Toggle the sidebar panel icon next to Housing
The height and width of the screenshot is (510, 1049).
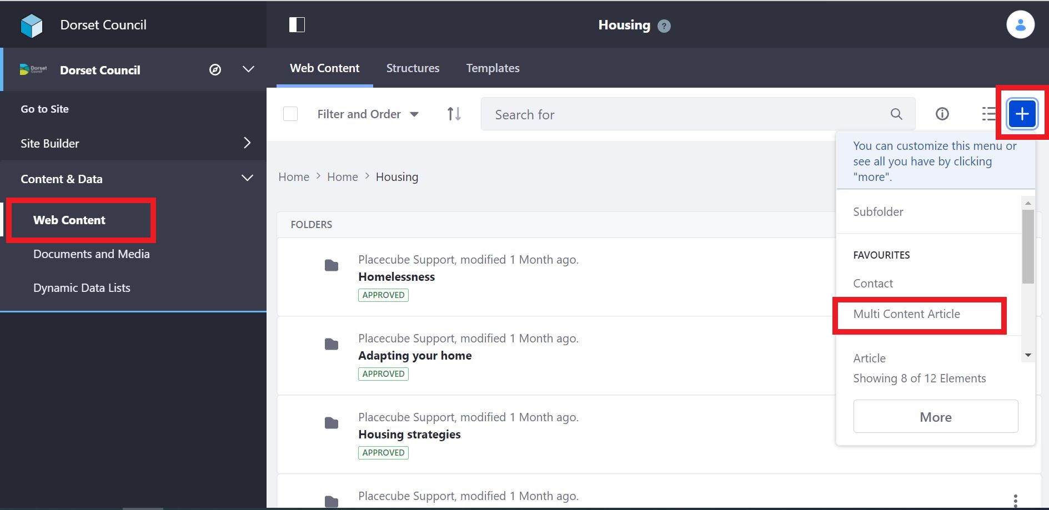297,24
